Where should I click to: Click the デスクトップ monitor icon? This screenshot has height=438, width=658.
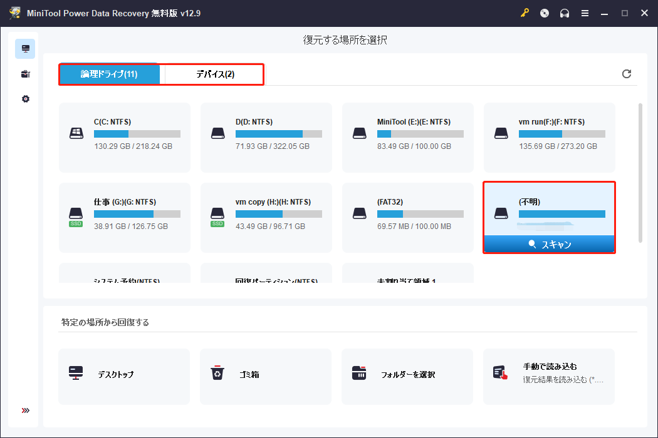(76, 373)
